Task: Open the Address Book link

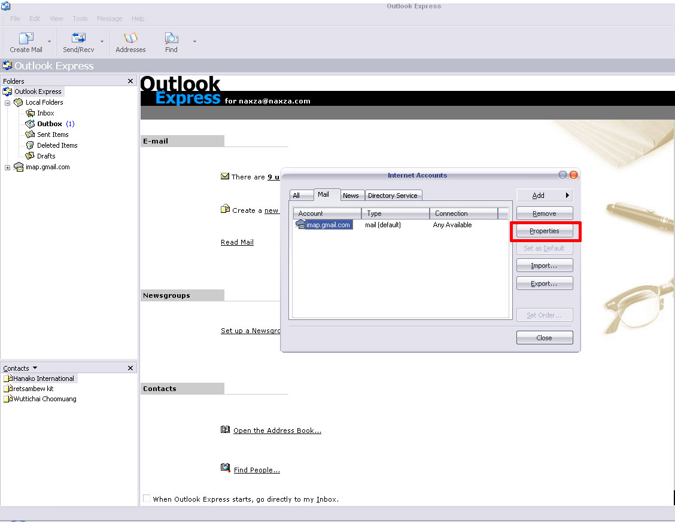Action: 277,431
